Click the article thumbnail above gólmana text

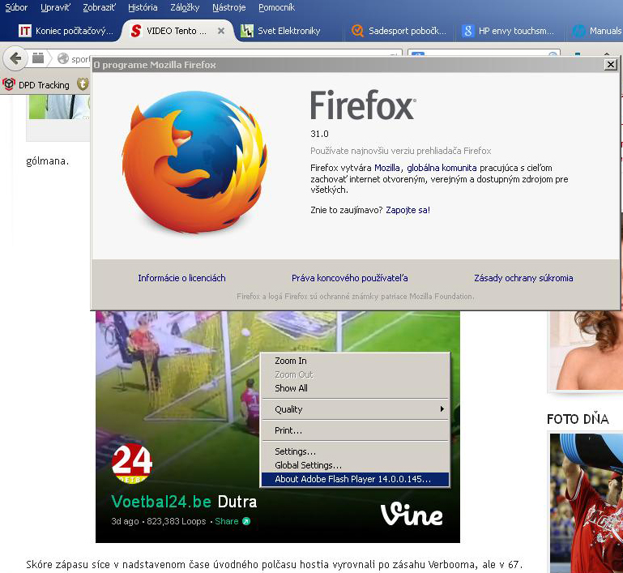click(59, 106)
